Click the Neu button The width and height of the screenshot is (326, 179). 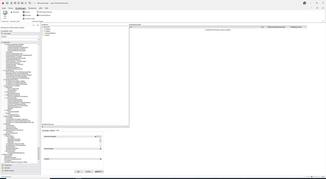79,171
